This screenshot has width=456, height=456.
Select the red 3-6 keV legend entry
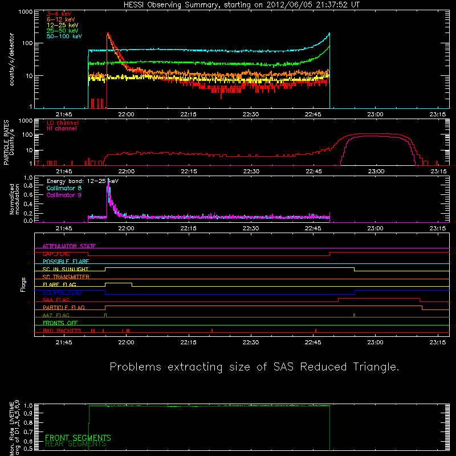(x=59, y=14)
